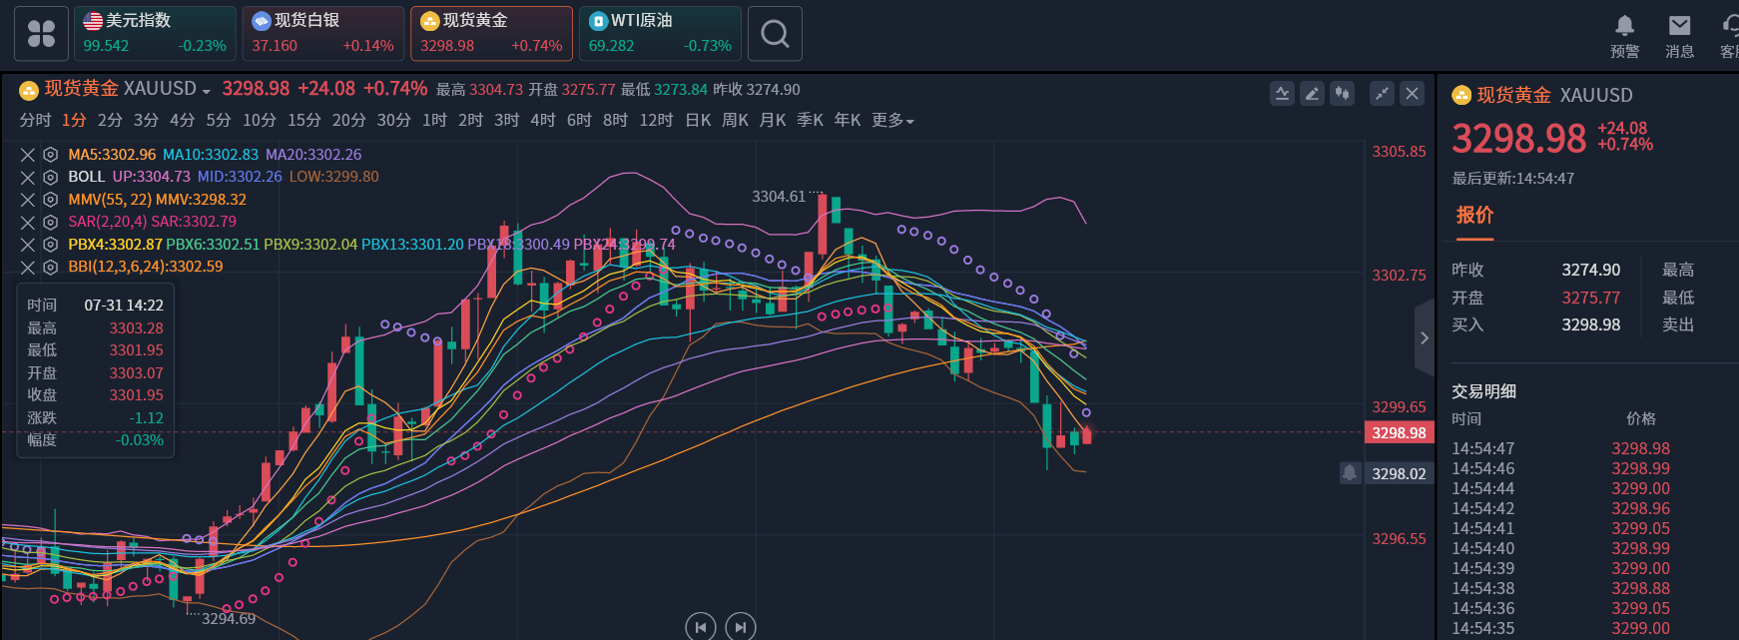Close the chart panel with X
This screenshot has height=640, width=1739.
click(x=1413, y=94)
